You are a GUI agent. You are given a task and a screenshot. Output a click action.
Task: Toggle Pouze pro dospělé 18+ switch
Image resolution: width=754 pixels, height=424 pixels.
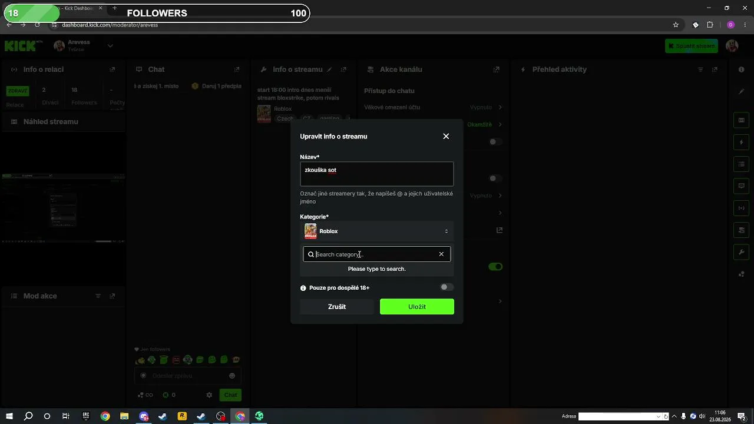[x=447, y=287]
